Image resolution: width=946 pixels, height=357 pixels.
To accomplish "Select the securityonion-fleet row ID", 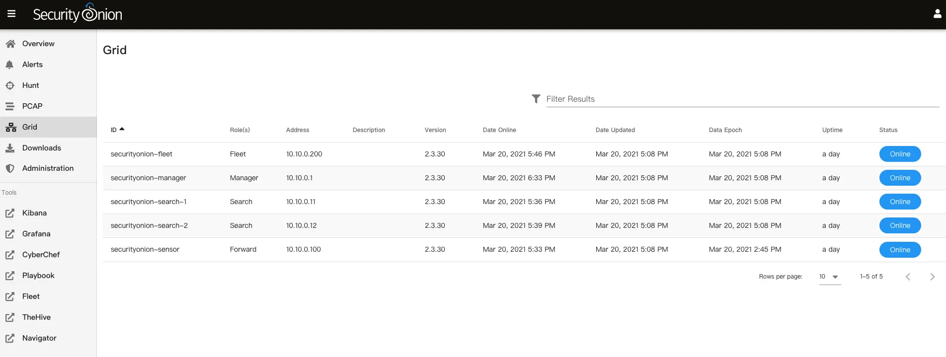I will click(x=142, y=154).
